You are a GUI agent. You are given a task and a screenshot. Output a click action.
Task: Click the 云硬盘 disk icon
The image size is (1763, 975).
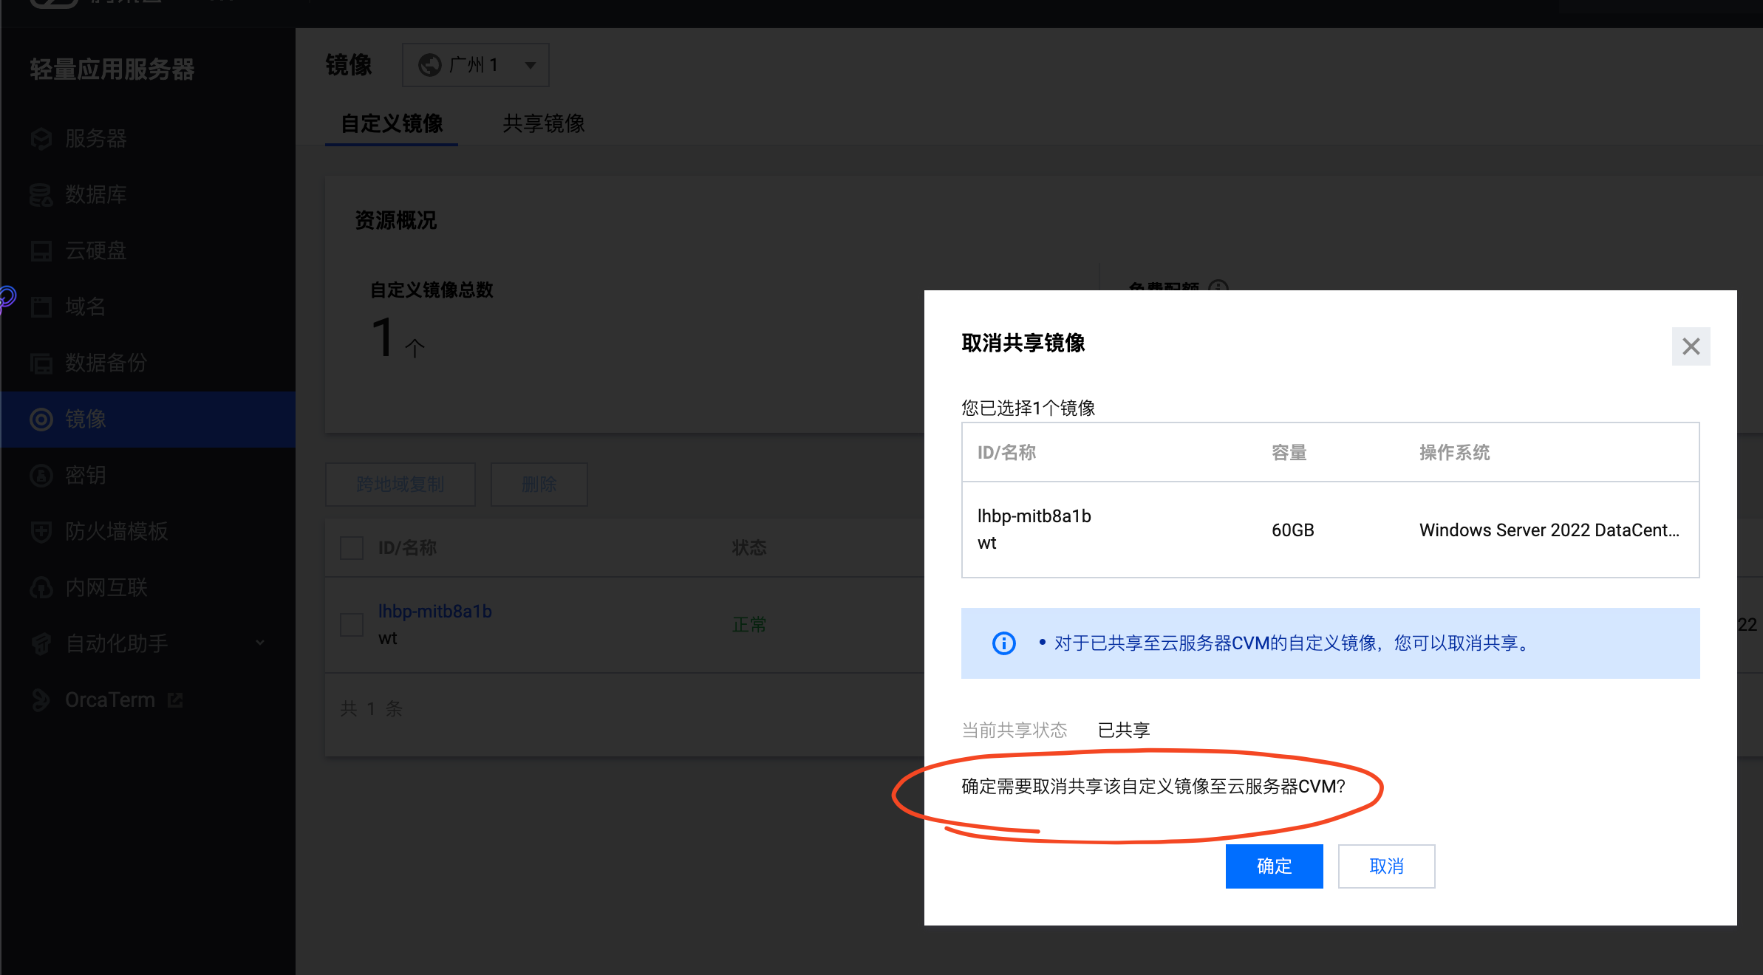point(41,251)
